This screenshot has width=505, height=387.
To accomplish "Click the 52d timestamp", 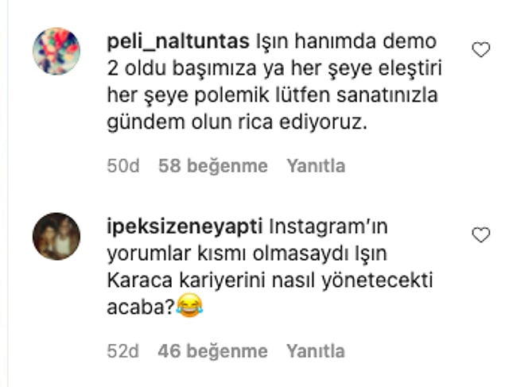I will [123, 351].
